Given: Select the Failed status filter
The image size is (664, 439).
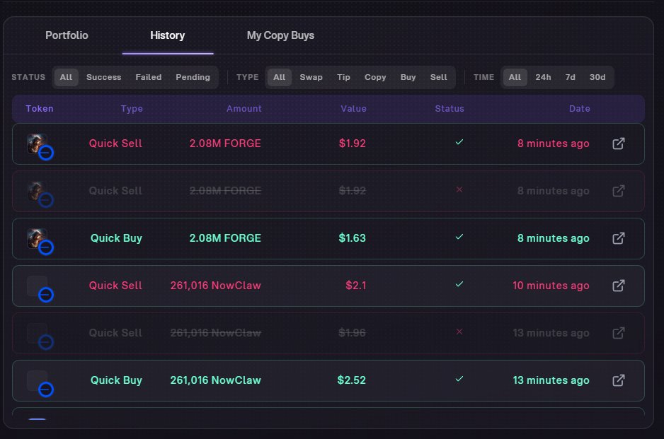Looking at the screenshot, I should coord(148,77).
